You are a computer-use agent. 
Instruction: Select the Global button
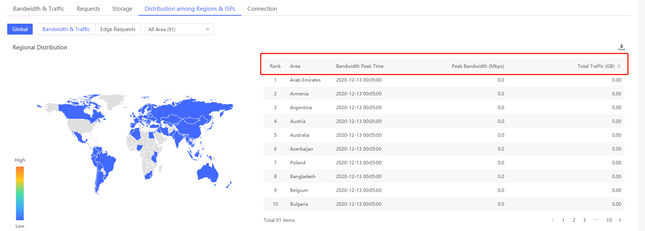click(x=20, y=29)
